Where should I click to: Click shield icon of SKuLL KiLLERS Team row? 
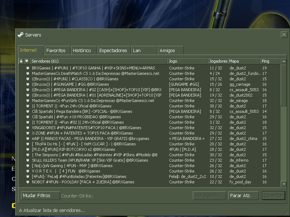point(28,160)
